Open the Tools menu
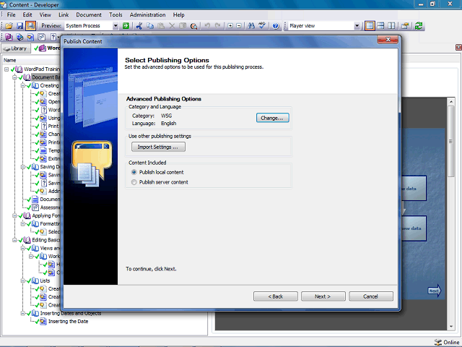The height and width of the screenshot is (347, 462). click(x=115, y=14)
